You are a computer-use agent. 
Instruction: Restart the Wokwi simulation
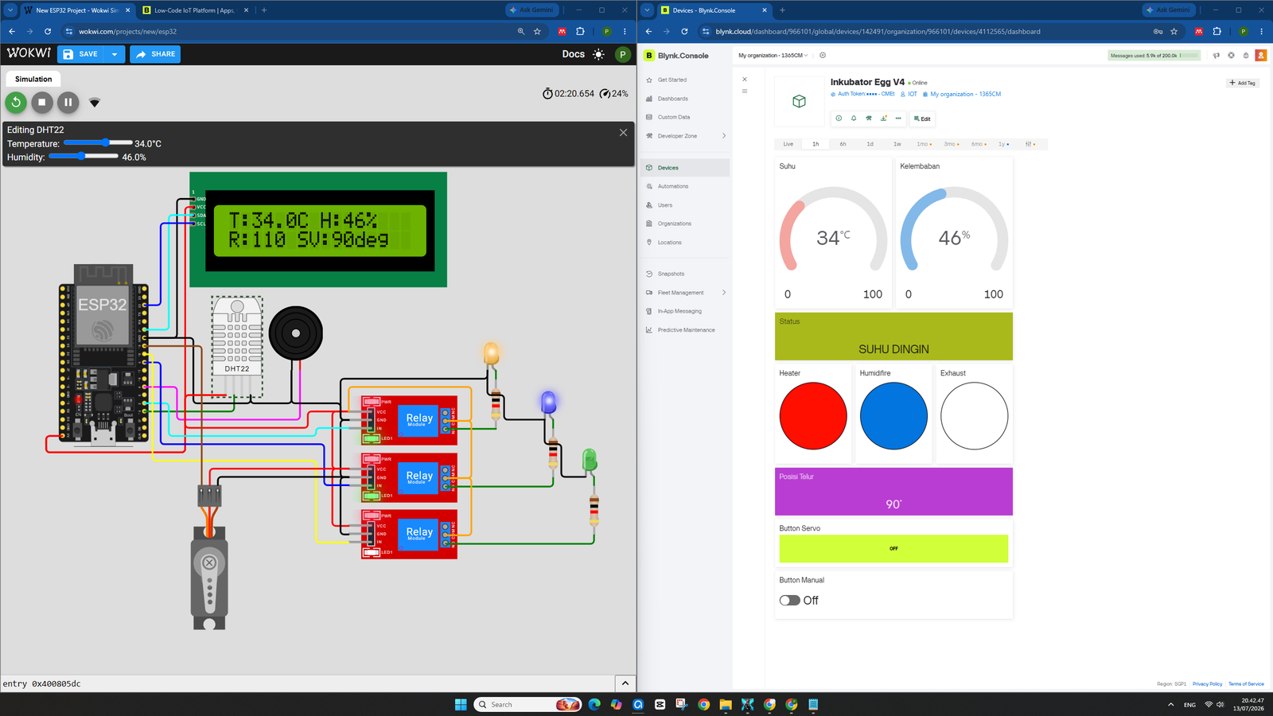point(16,102)
